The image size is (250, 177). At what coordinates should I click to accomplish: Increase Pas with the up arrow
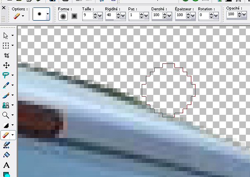click(141, 14)
